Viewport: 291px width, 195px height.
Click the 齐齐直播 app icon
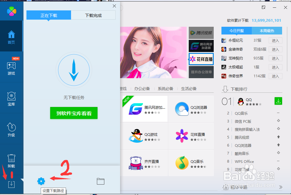tap(136, 163)
